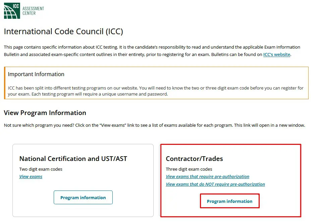This screenshot has width=311, height=224.
Task: Click the View exams link under National Certification
Action: [31, 176]
